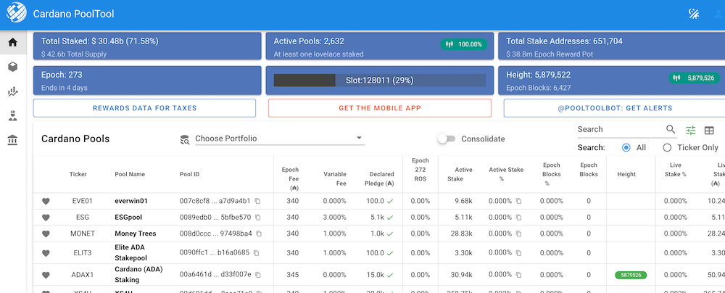Image resolution: width=725 pixels, height=293 pixels.
Task: Click the 100.00% sync status badge
Action: (x=464, y=44)
